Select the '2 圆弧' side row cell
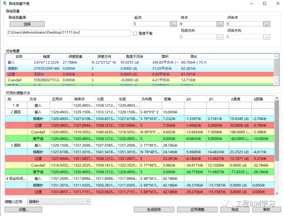The image size is (284, 216). (x=16, y=112)
